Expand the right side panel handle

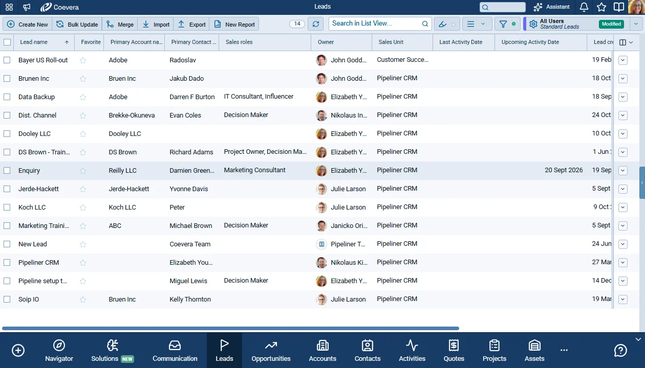tap(642, 182)
